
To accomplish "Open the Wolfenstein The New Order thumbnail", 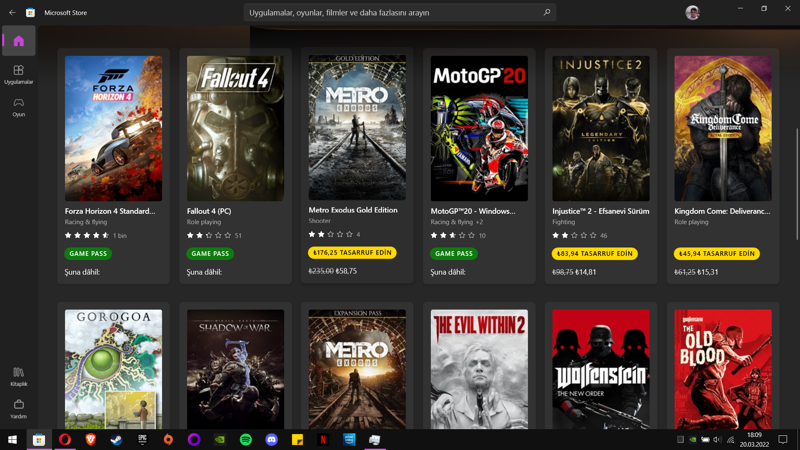I will [600, 369].
